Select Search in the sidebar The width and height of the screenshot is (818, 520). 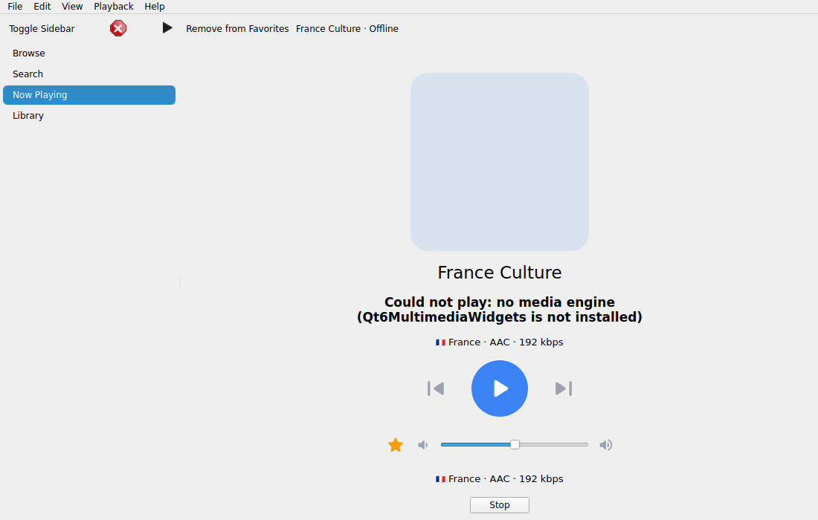pyautogui.click(x=89, y=74)
